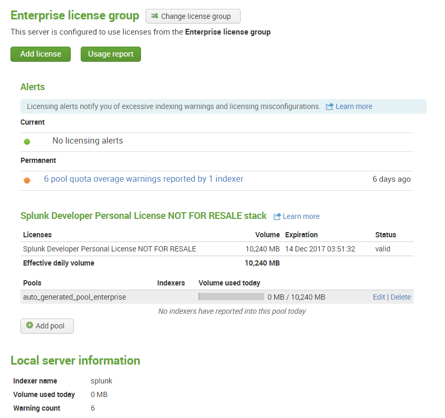The width and height of the screenshot is (445, 418).
Task: Open the Usage report
Action: [x=111, y=54]
